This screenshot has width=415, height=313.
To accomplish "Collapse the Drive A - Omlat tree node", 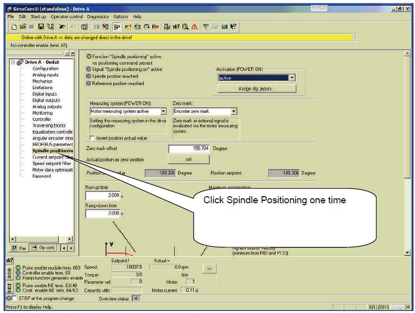I will click(x=13, y=62).
